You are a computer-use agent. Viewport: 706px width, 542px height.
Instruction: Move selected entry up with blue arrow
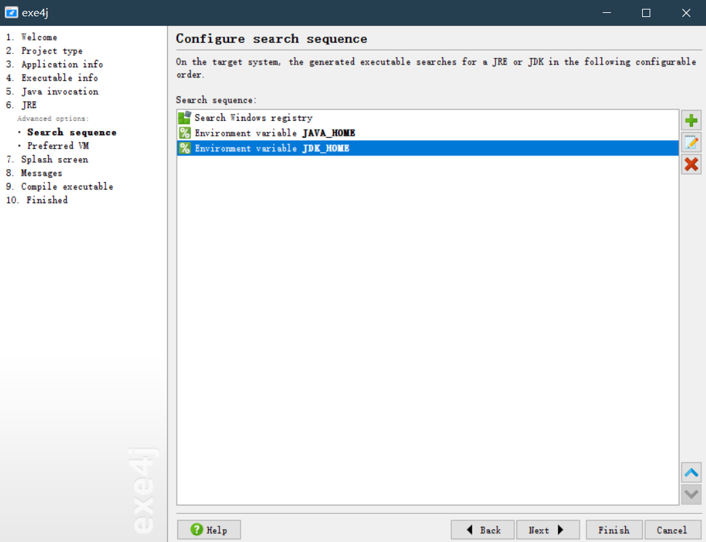[691, 472]
